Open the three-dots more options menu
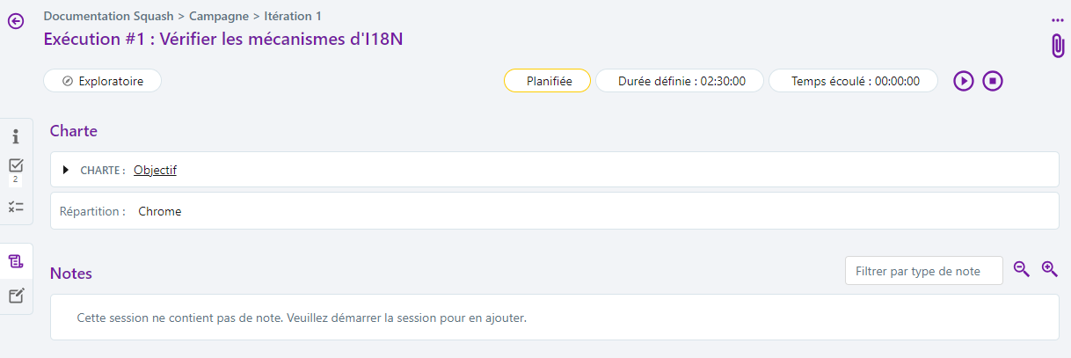Viewport: 1071px width, 358px height. 1057,20
